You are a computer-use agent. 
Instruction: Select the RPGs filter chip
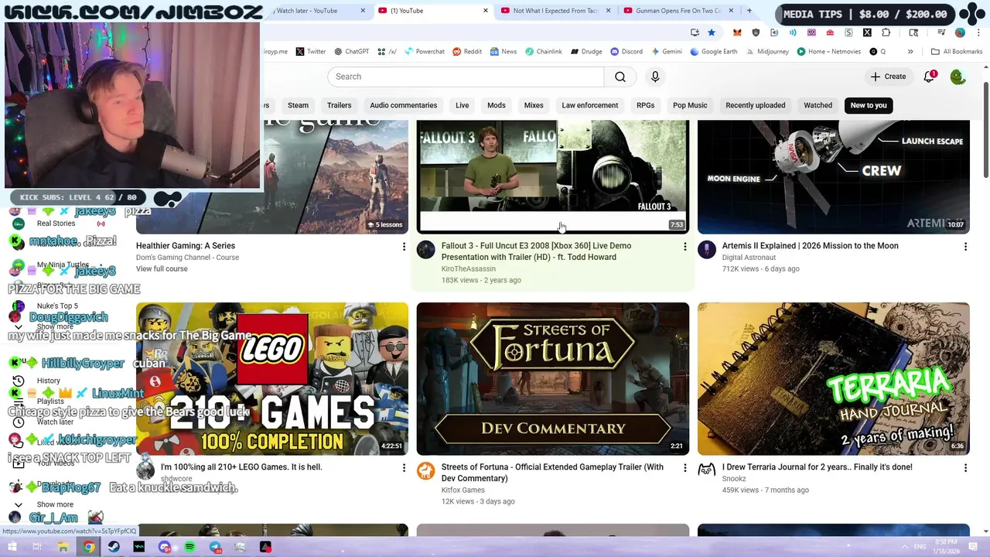645,105
